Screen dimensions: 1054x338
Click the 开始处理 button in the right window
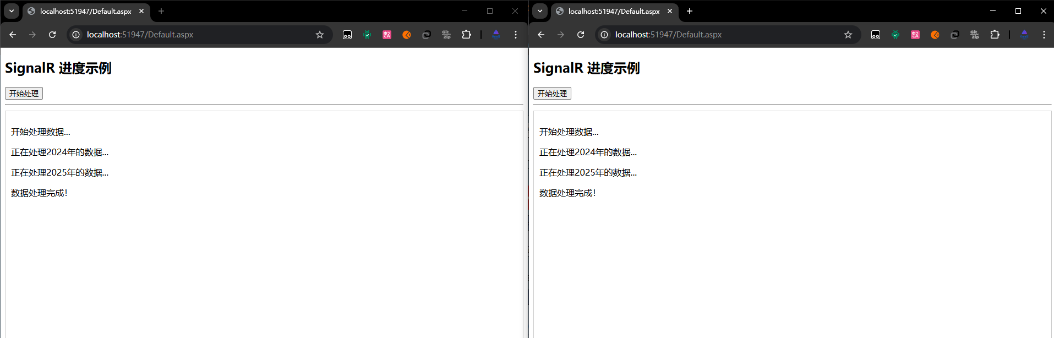tap(552, 94)
